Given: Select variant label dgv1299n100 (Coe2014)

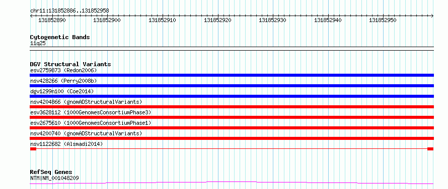Looking at the screenshot, I should (62, 91).
